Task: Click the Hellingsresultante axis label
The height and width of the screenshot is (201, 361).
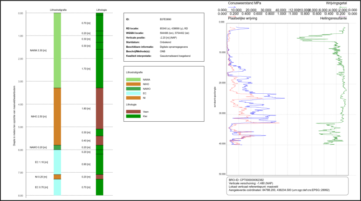Action: click(x=337, y=19)
